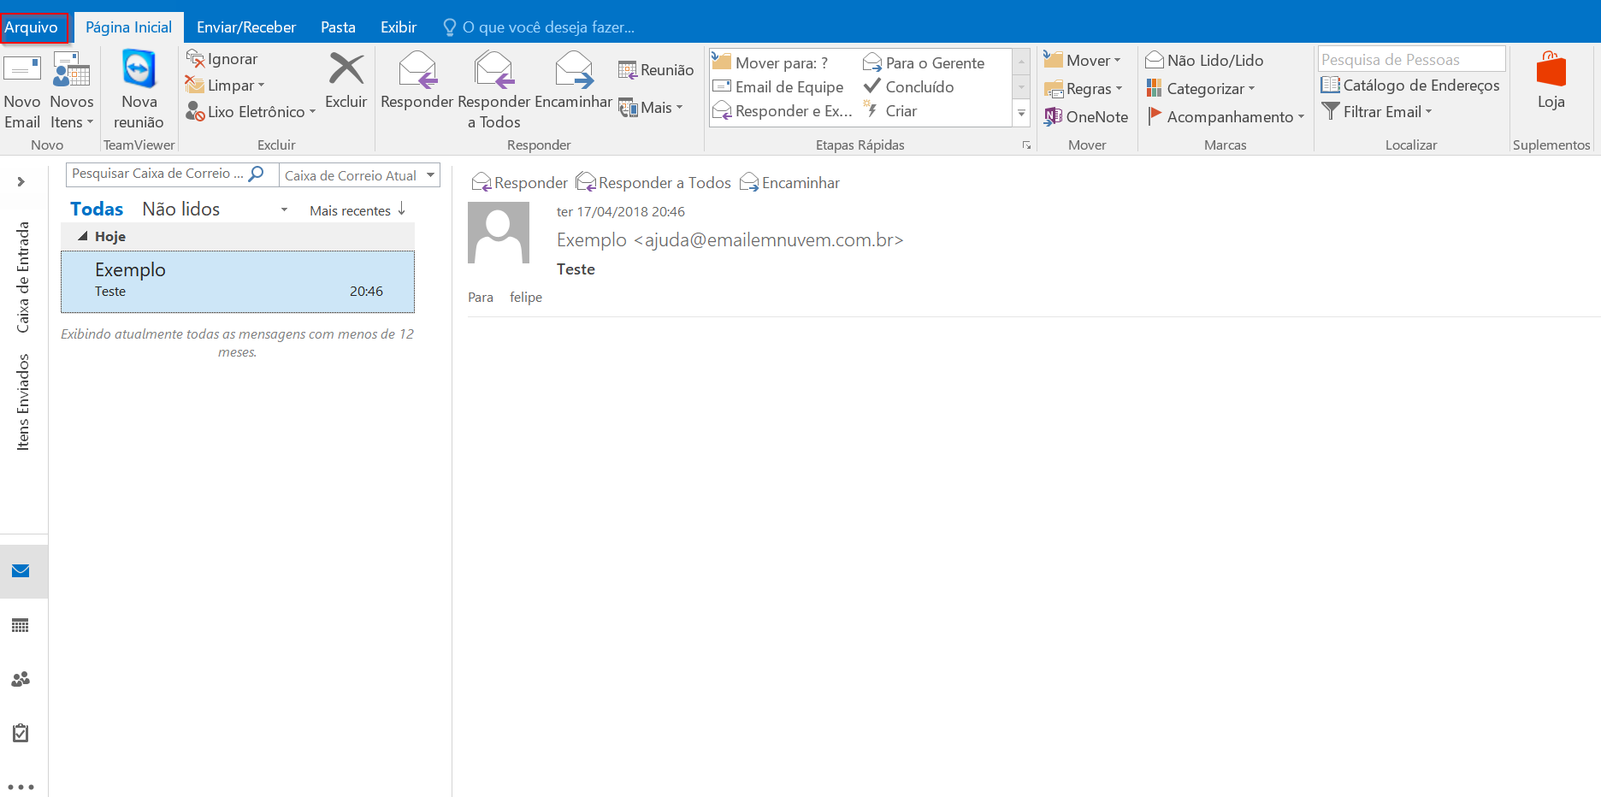Click the recipient name felipe
This screenshot has width=1601, height=797.
coord(526,298)
